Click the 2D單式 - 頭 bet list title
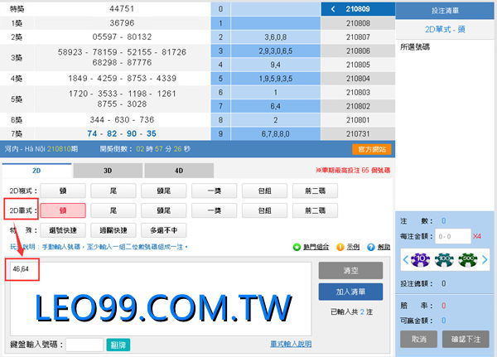The image size is (497, 357). pos(445,30)
